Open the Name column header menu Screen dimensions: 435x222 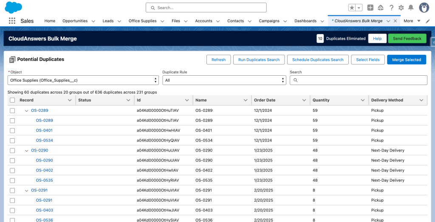(246, 100)
